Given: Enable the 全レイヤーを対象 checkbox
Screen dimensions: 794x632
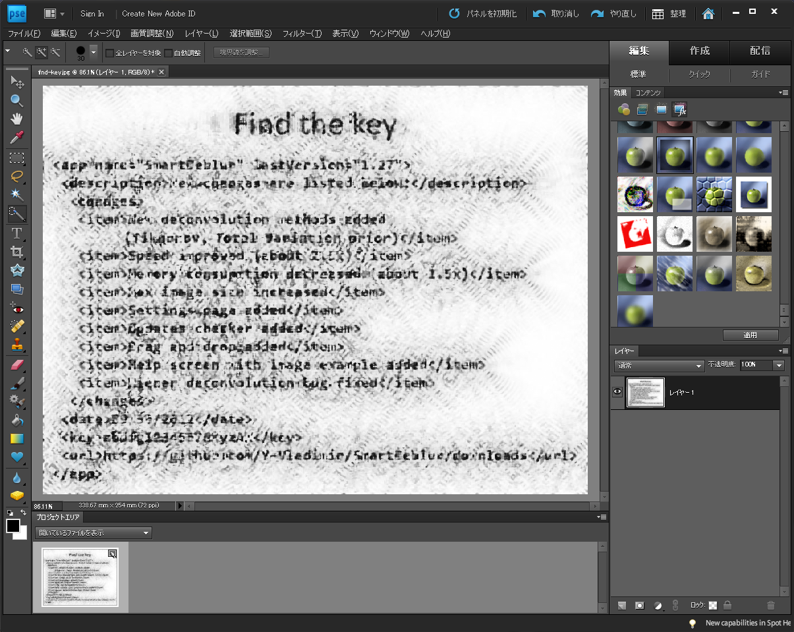Looking at the screenshot, I should coord(110,53).
